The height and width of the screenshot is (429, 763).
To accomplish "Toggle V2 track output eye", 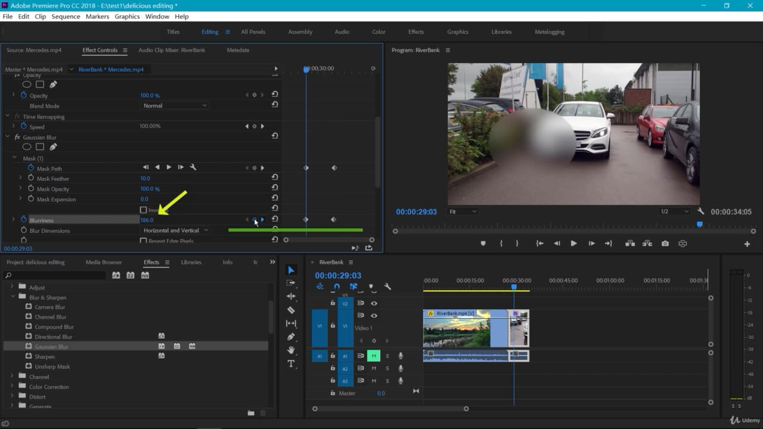I will [374, 303].
